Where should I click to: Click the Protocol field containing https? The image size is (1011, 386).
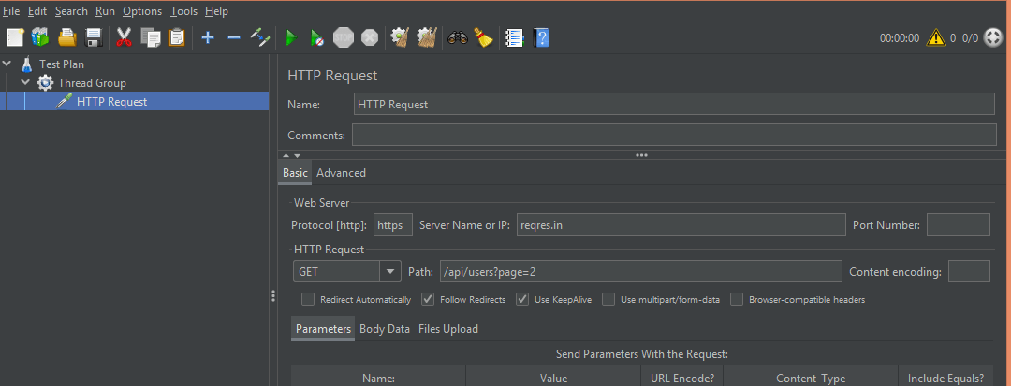point(393,225)
